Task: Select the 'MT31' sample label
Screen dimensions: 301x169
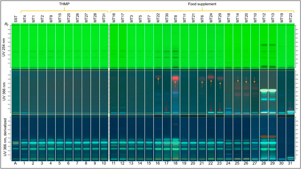Action: (x=104, y=18)
